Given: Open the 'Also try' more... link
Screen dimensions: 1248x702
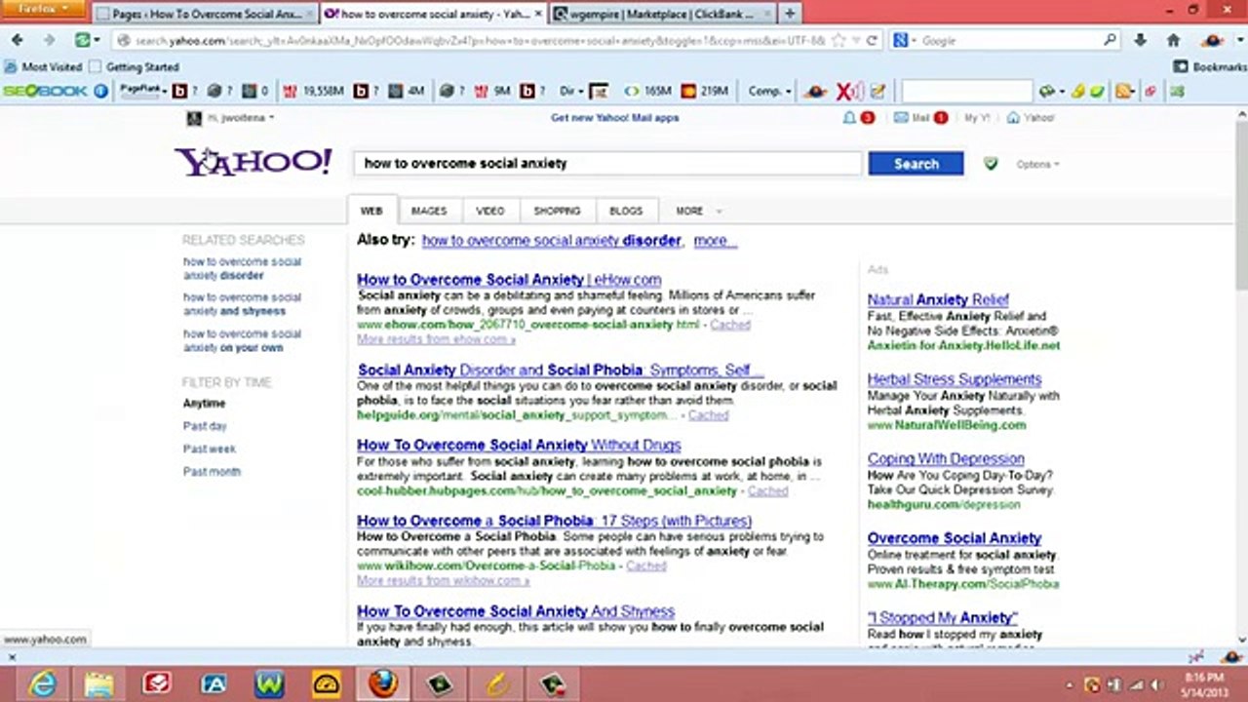Looking at the screenshot, I should coord(715,241).
